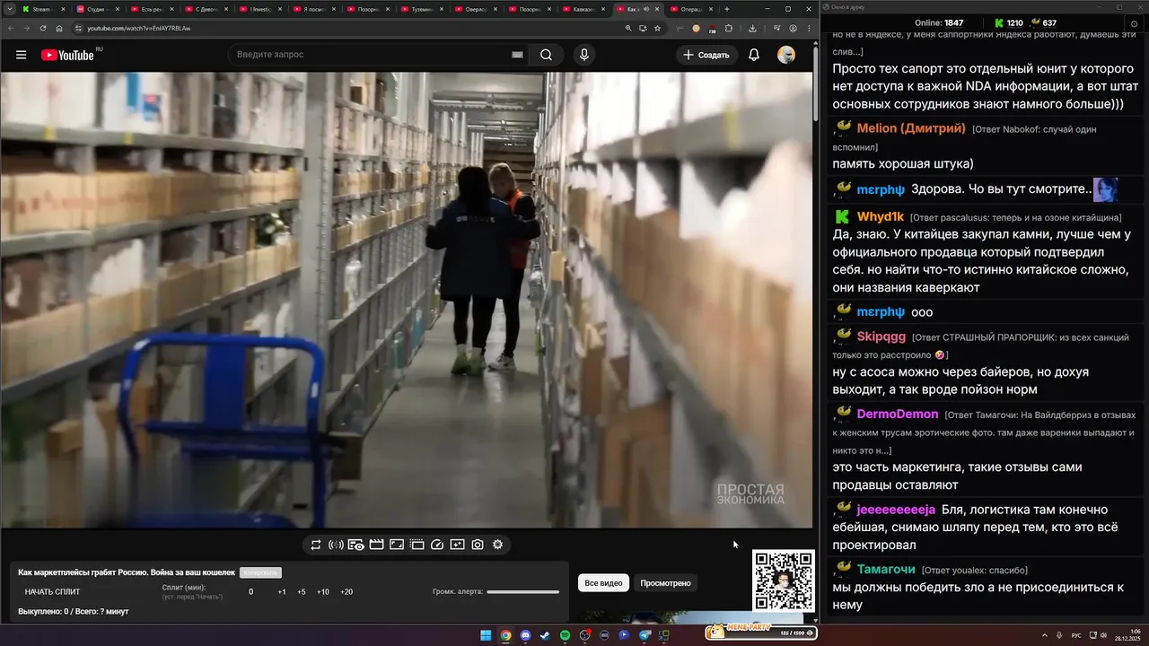The width and height of the screenshot is (1149, 646).
Task: Click the DermoDemon username in chat
Action: (x=898, y=415)
